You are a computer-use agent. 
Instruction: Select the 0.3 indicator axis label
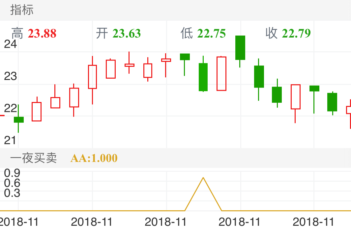point(12,193)
